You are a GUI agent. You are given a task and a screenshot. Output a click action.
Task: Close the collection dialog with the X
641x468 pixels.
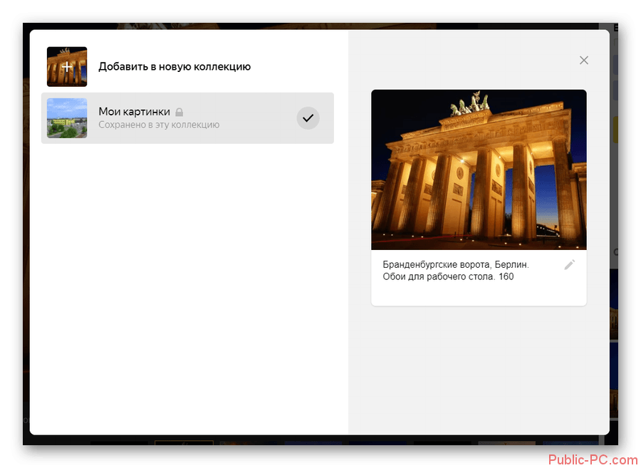click(584, 61)
